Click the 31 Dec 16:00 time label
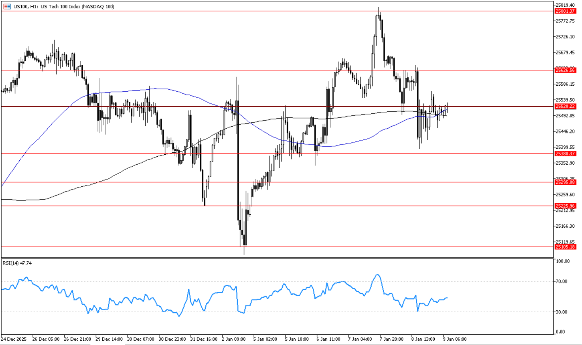Image resolution: width=582 pixels, height=345 pixels. (x=203, y=339)
